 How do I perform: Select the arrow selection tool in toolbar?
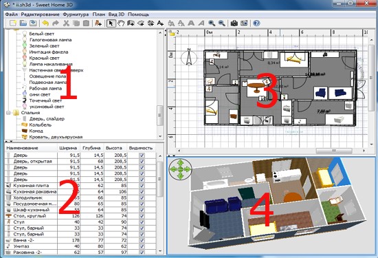point(111,23)
